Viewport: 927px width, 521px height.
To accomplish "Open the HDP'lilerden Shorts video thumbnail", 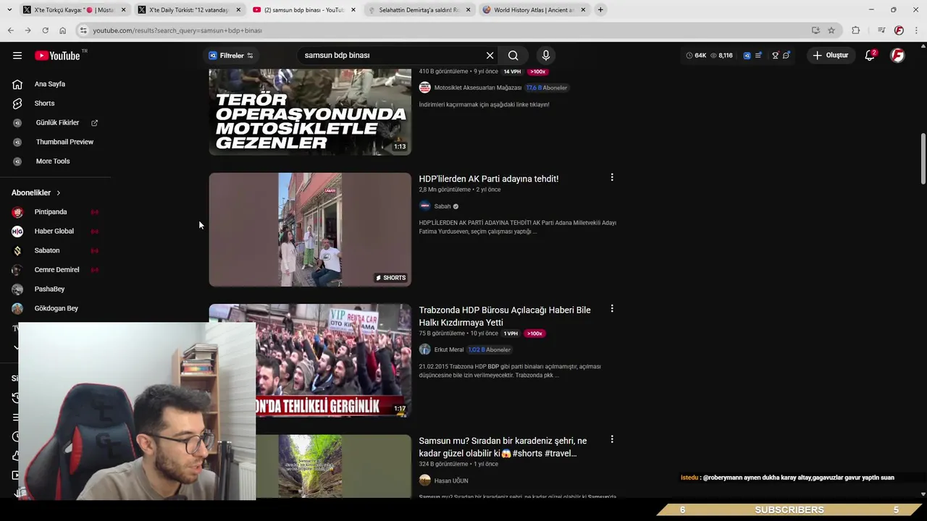I will coord(310,229).
